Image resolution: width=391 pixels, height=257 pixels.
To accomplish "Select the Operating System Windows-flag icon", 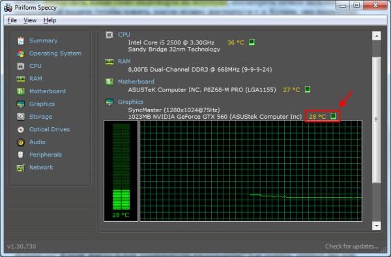I will tap(21, 53).
